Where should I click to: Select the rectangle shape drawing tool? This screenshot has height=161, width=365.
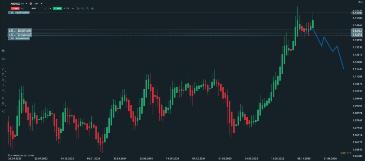coord(3,74)
